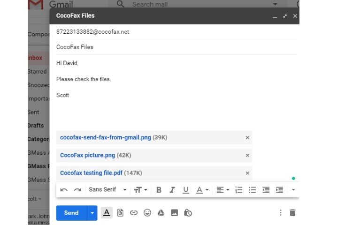This screenshot has width=338, height=225.
Task: Open the send options arrow next to Send
Action: 92,213
